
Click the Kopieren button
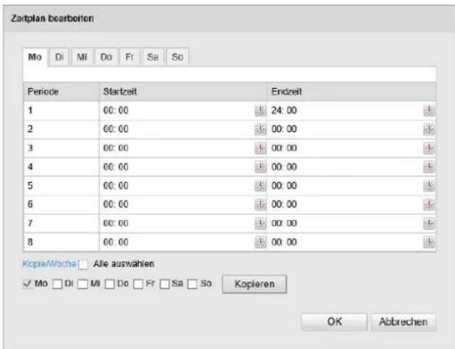[x=254, y=284]
